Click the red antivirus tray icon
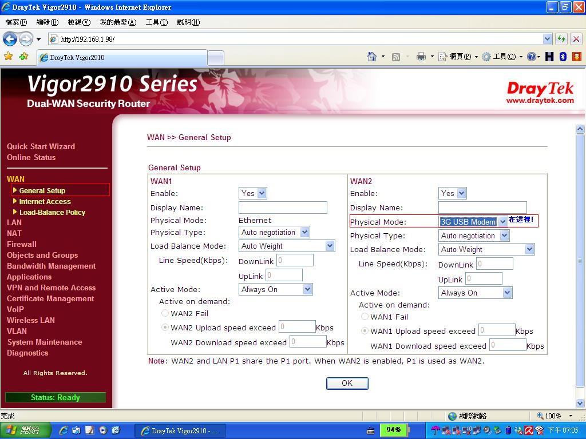The width and height of the screenshot is (586, 439). 529,430
